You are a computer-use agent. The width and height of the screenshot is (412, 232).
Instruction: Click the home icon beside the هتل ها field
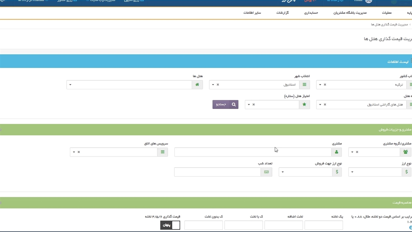197,85
